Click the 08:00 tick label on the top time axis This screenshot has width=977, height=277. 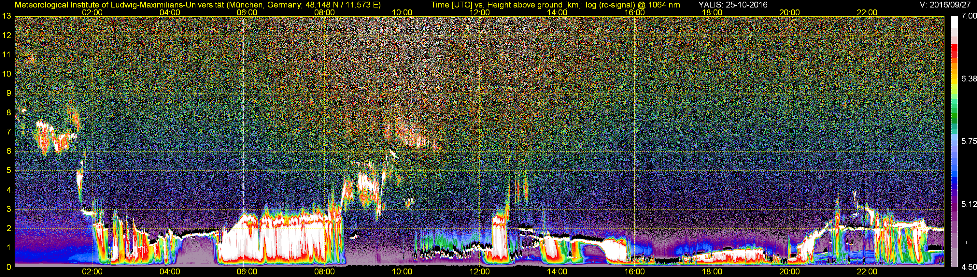tap(325, 12)
